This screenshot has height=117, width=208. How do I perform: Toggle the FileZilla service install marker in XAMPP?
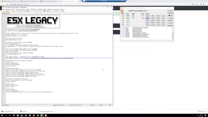click(123, 20)
